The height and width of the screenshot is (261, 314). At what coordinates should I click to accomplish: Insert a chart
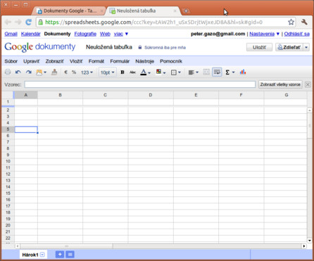pyautogui.click(x=243, y=72)
